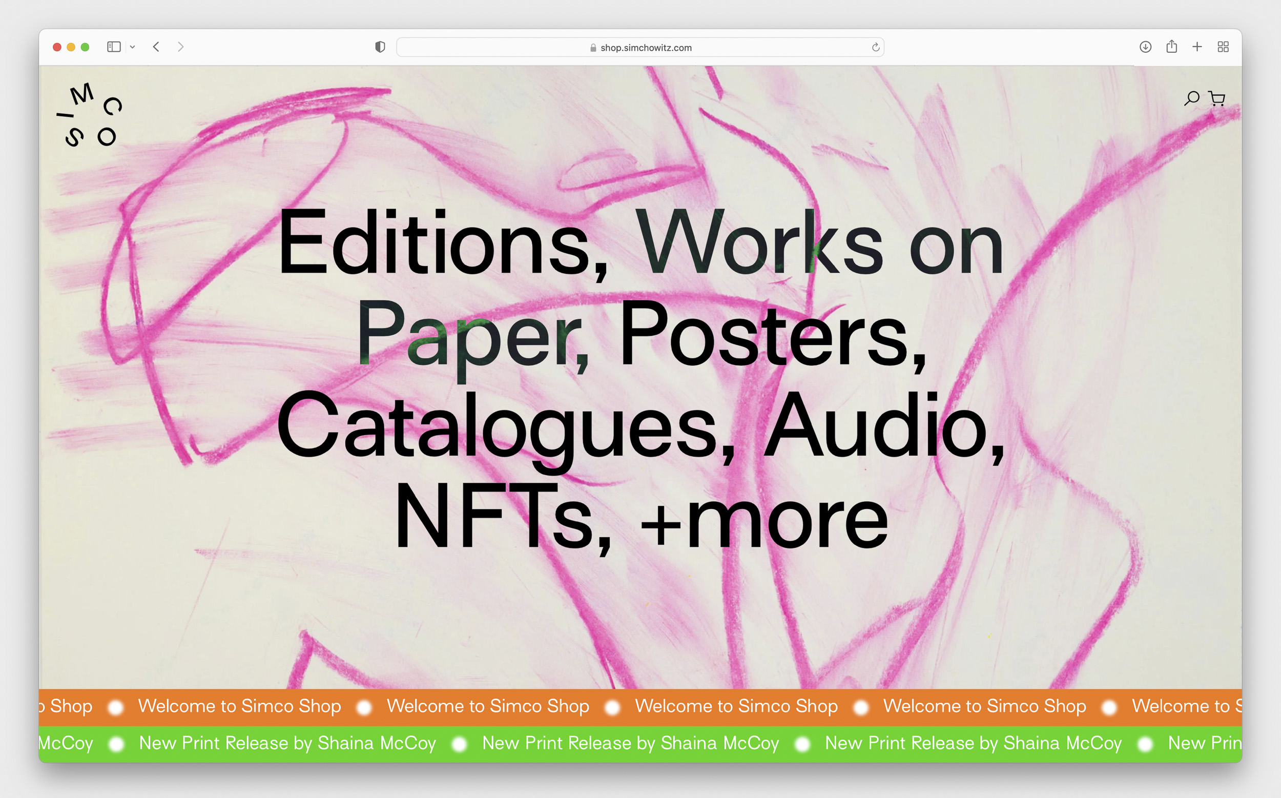Reload the page with refresh icon

(875, 48)
